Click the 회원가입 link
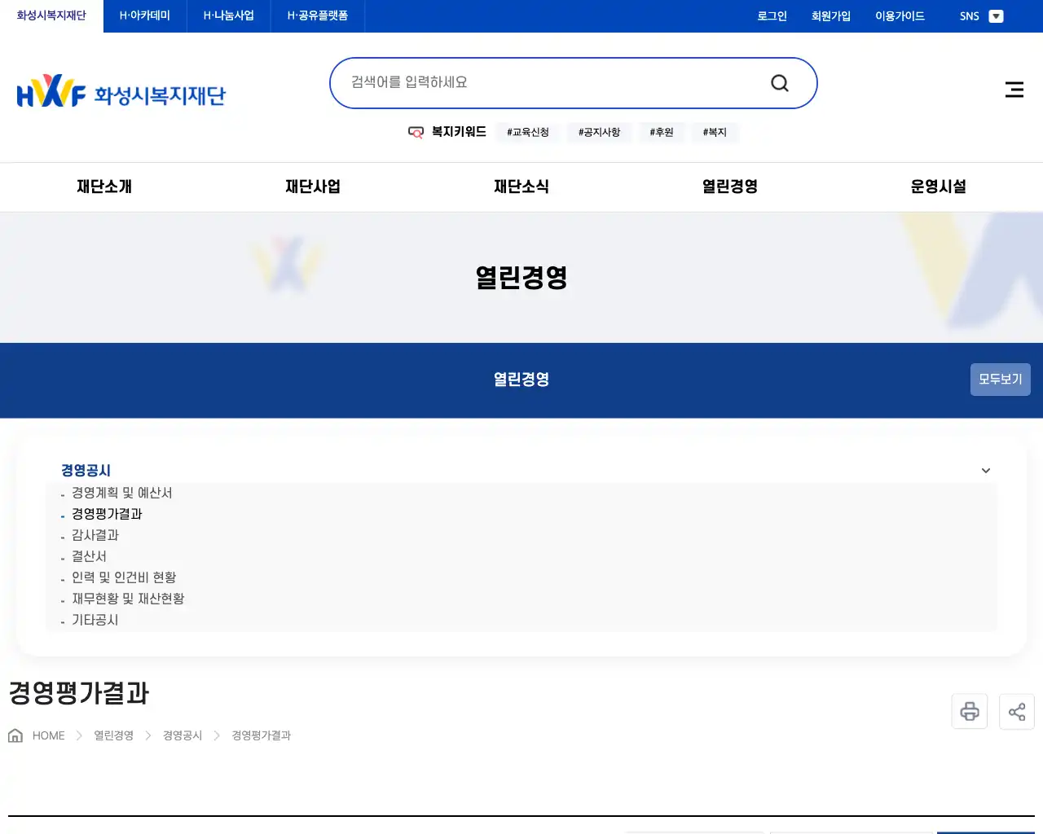Viewport: 1043px width, 834px height. (x=830, y=15)
